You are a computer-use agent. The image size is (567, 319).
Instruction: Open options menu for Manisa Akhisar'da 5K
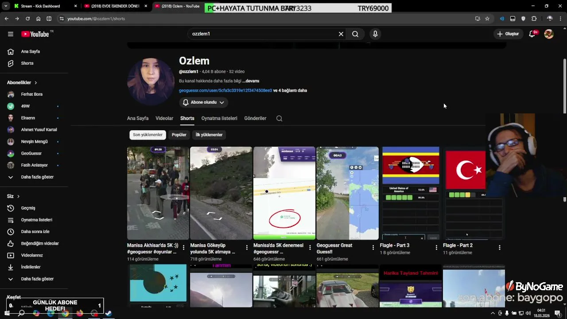[183, 248]
